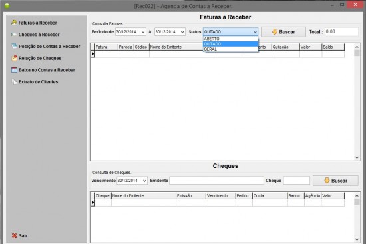Viewport: 366px width, 244px height.
Task: Click Cheques grid scrollbar down arrow
Action: [x=357, y=239]
